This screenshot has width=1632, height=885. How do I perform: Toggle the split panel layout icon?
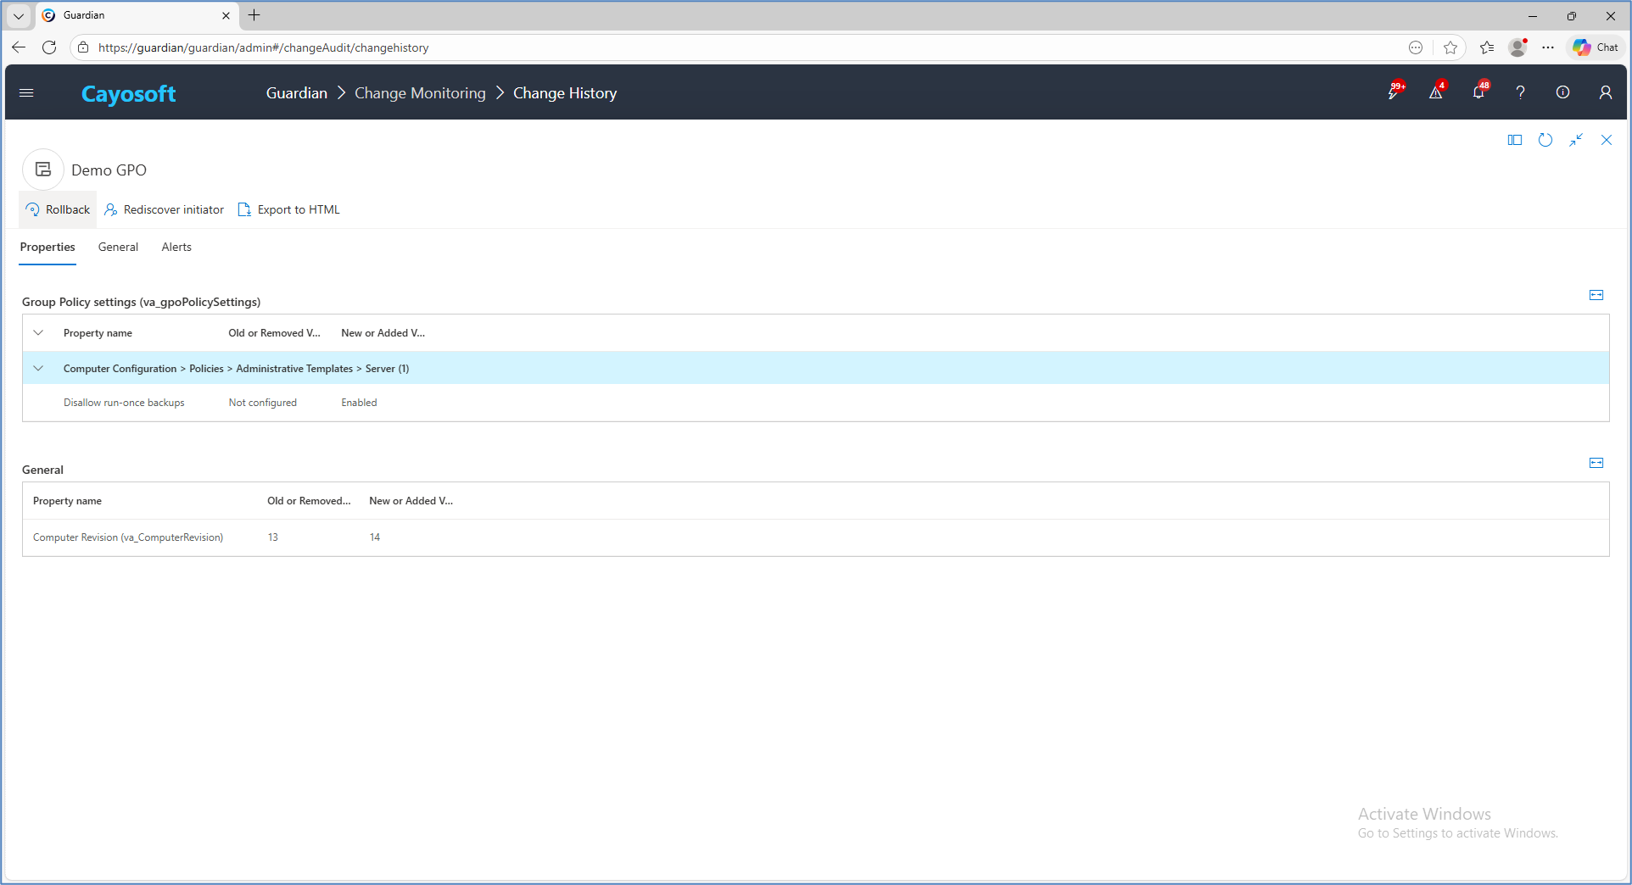click(1514, 140)
